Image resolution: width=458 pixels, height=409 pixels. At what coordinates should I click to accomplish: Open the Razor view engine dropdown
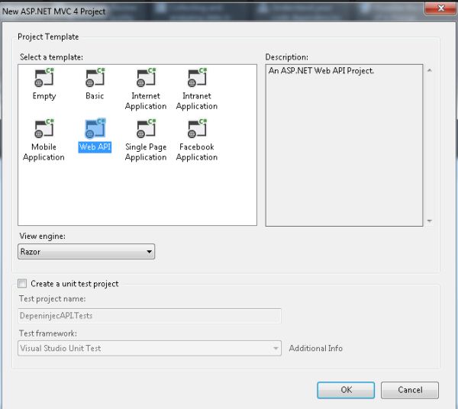coord(86,252)
